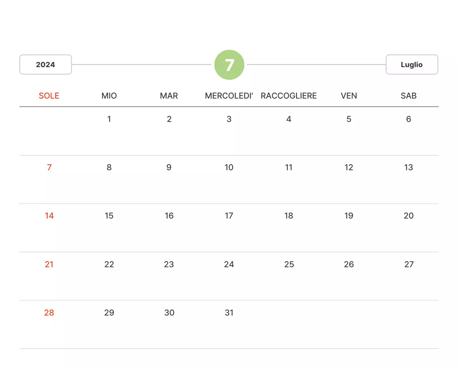Select the red date 21
Viewport: 458px width, 369px height.
point(49,264)
